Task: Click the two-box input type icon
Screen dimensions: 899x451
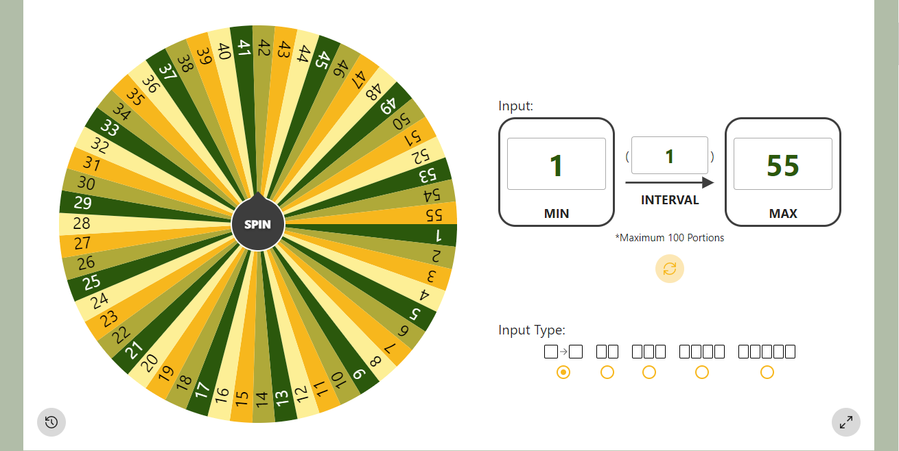Action: tap(607, 352)
